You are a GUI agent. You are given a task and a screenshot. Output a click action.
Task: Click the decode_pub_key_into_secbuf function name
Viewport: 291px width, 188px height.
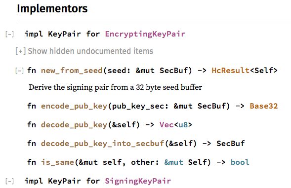103,144
